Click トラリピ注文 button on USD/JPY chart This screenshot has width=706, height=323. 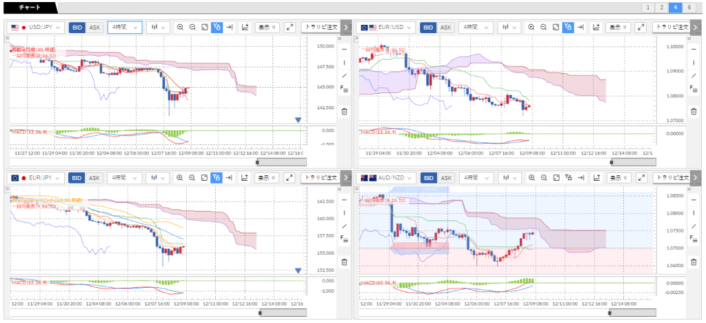320,28
